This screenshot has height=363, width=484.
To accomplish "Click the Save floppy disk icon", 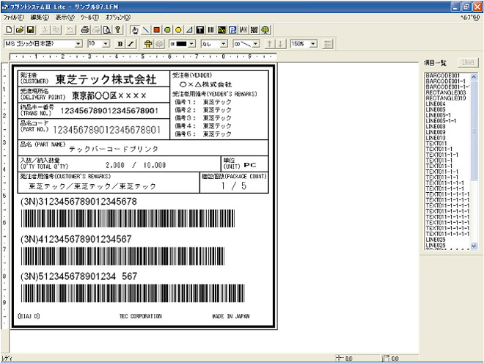I will [30, 30].
